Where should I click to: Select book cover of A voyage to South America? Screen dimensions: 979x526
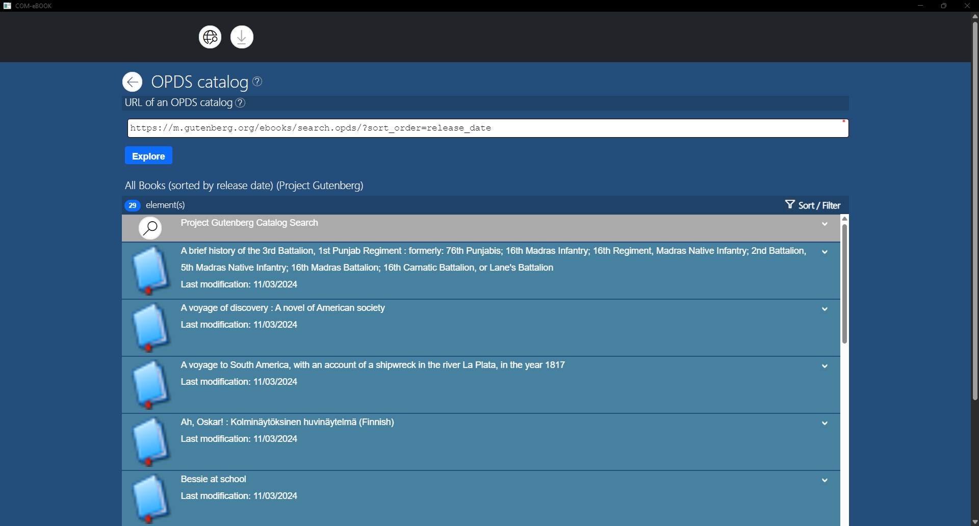pyautogui.click(x=150, y=384)
